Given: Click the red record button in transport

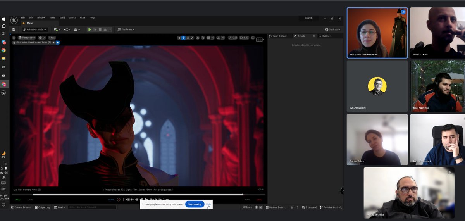Looking at the screenshot, I should tap(119, 199).
